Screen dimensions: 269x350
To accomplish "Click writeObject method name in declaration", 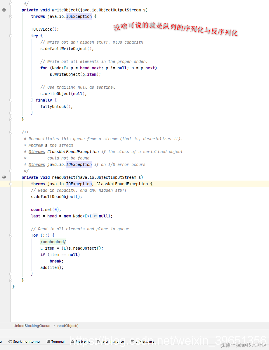I will pos(65,10).
